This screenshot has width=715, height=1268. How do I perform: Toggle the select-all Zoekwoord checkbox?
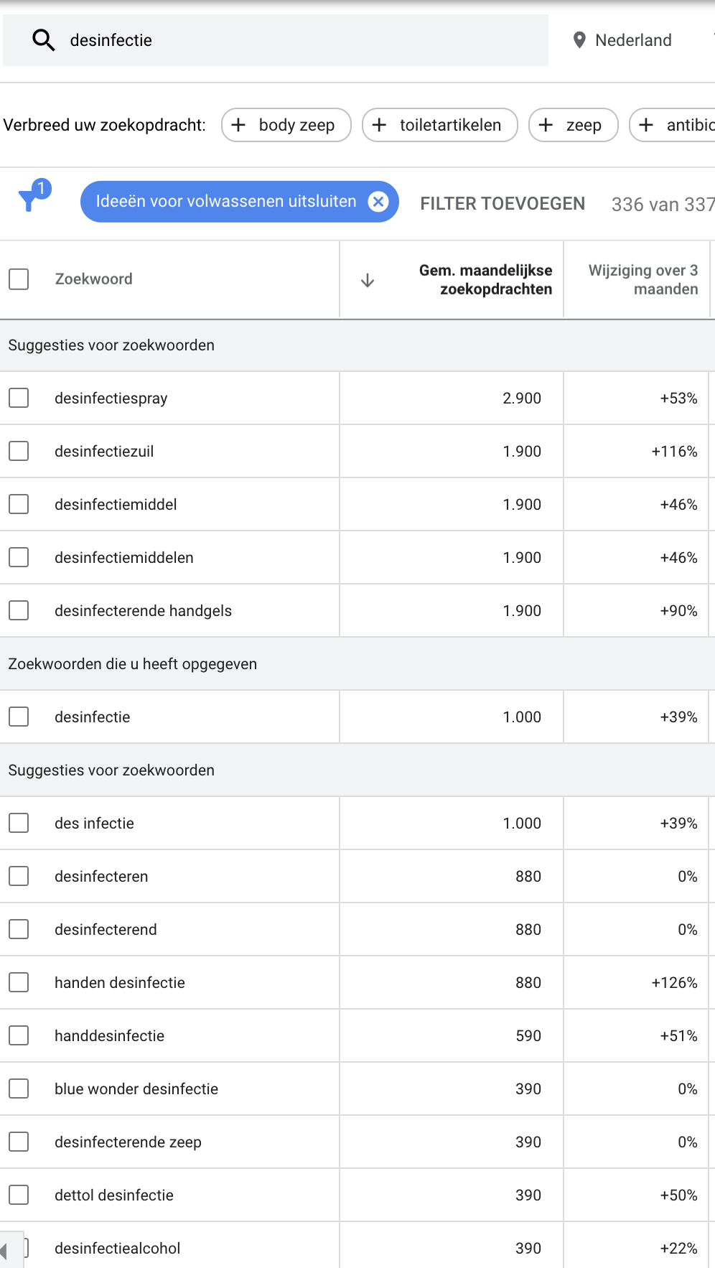(x=19, y=279)
